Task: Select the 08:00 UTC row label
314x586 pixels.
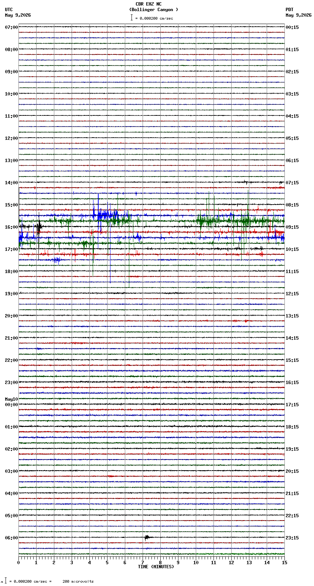Action: point(11,50)
